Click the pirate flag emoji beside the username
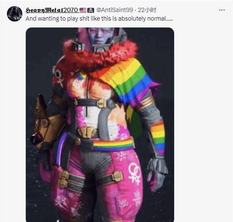Screen dimensions: 233x222 coord(91,10)
